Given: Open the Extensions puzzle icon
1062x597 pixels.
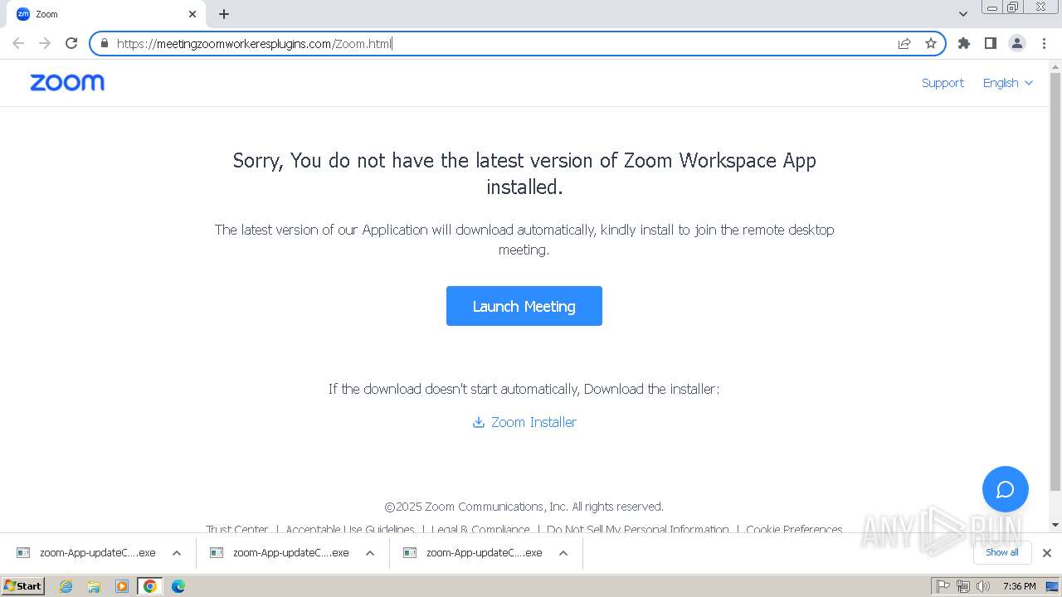Looking at the screenshot, I should coord(963,43).
